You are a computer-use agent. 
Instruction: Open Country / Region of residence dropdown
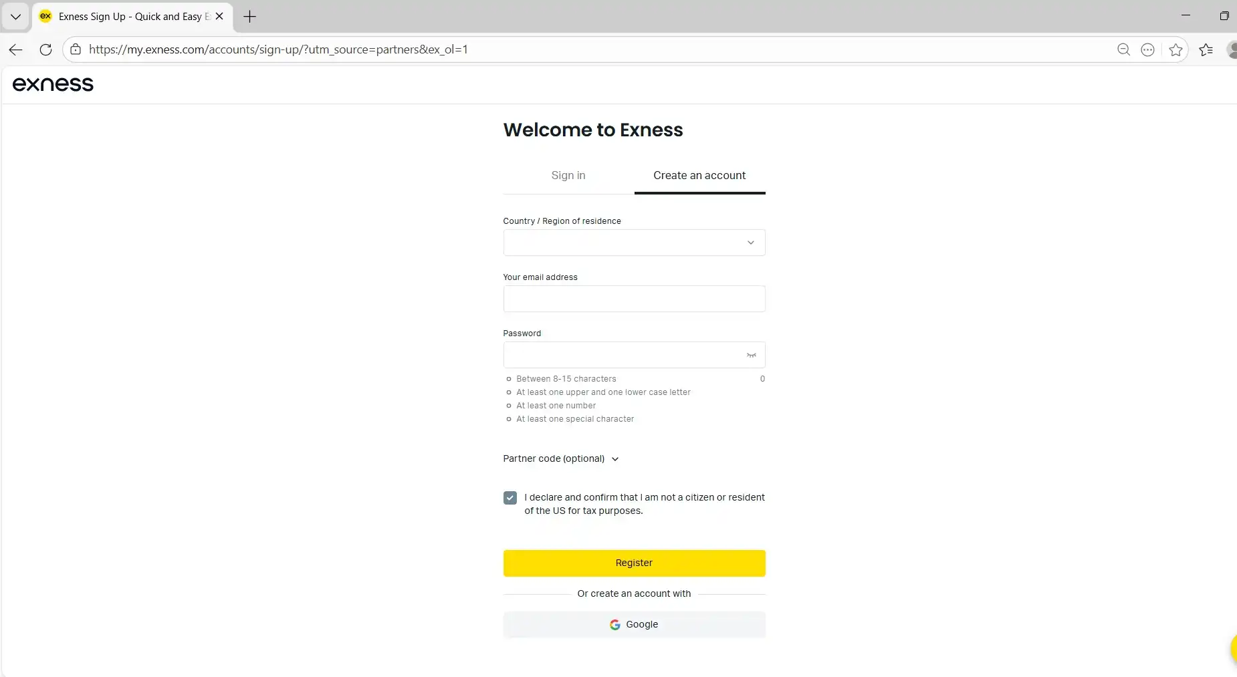point(634,243)
